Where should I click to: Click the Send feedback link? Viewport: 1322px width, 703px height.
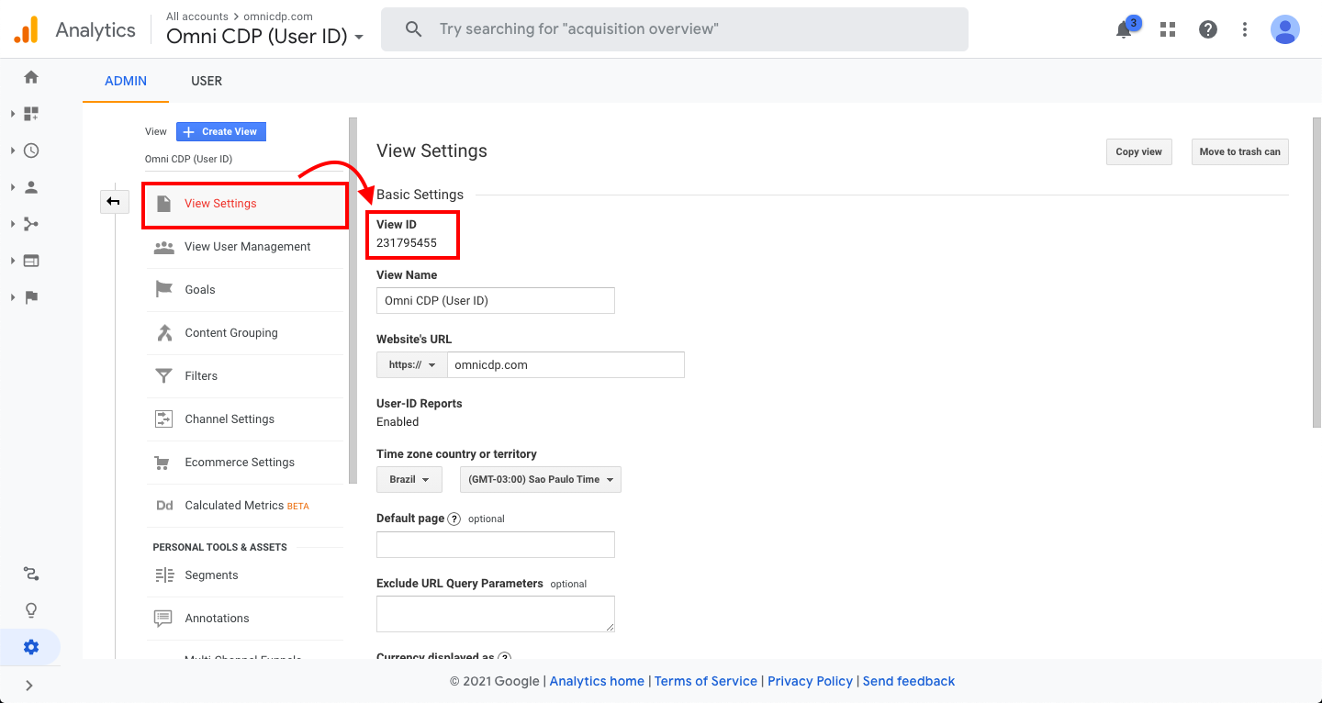[909, 681]
